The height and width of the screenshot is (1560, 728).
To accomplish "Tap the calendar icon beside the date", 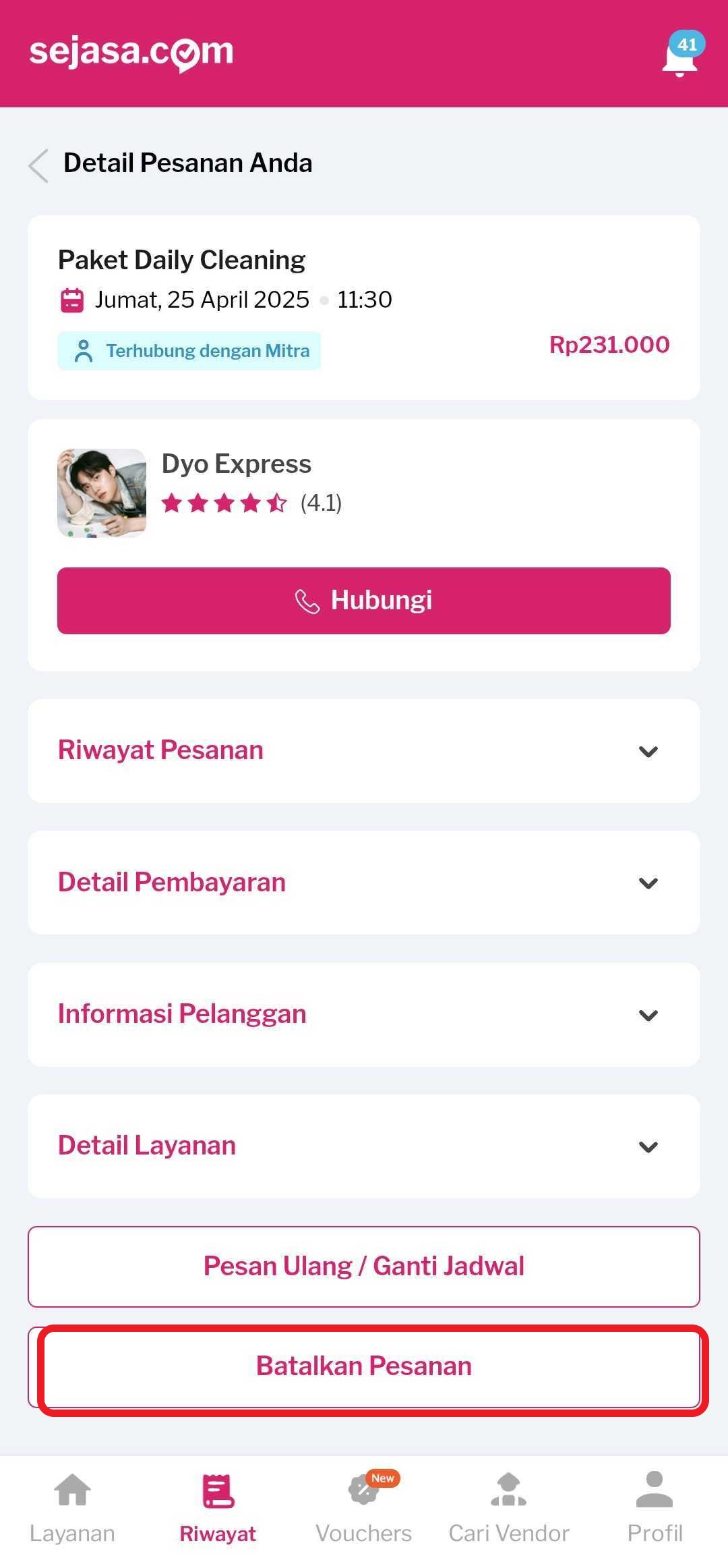I will coord(72,300).
